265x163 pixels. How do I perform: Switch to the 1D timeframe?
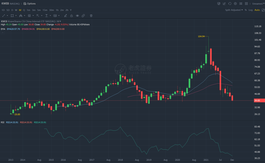pos(3,10)
